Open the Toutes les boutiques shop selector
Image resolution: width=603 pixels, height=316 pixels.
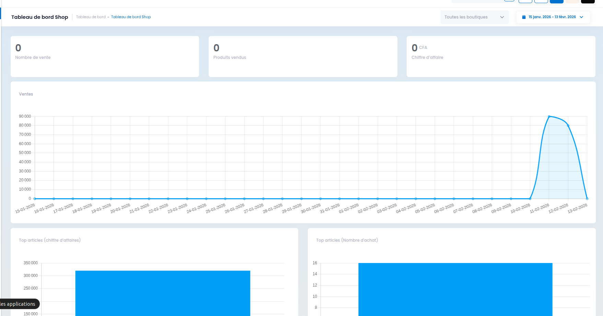pyautogui.click(x=474, y=17)
